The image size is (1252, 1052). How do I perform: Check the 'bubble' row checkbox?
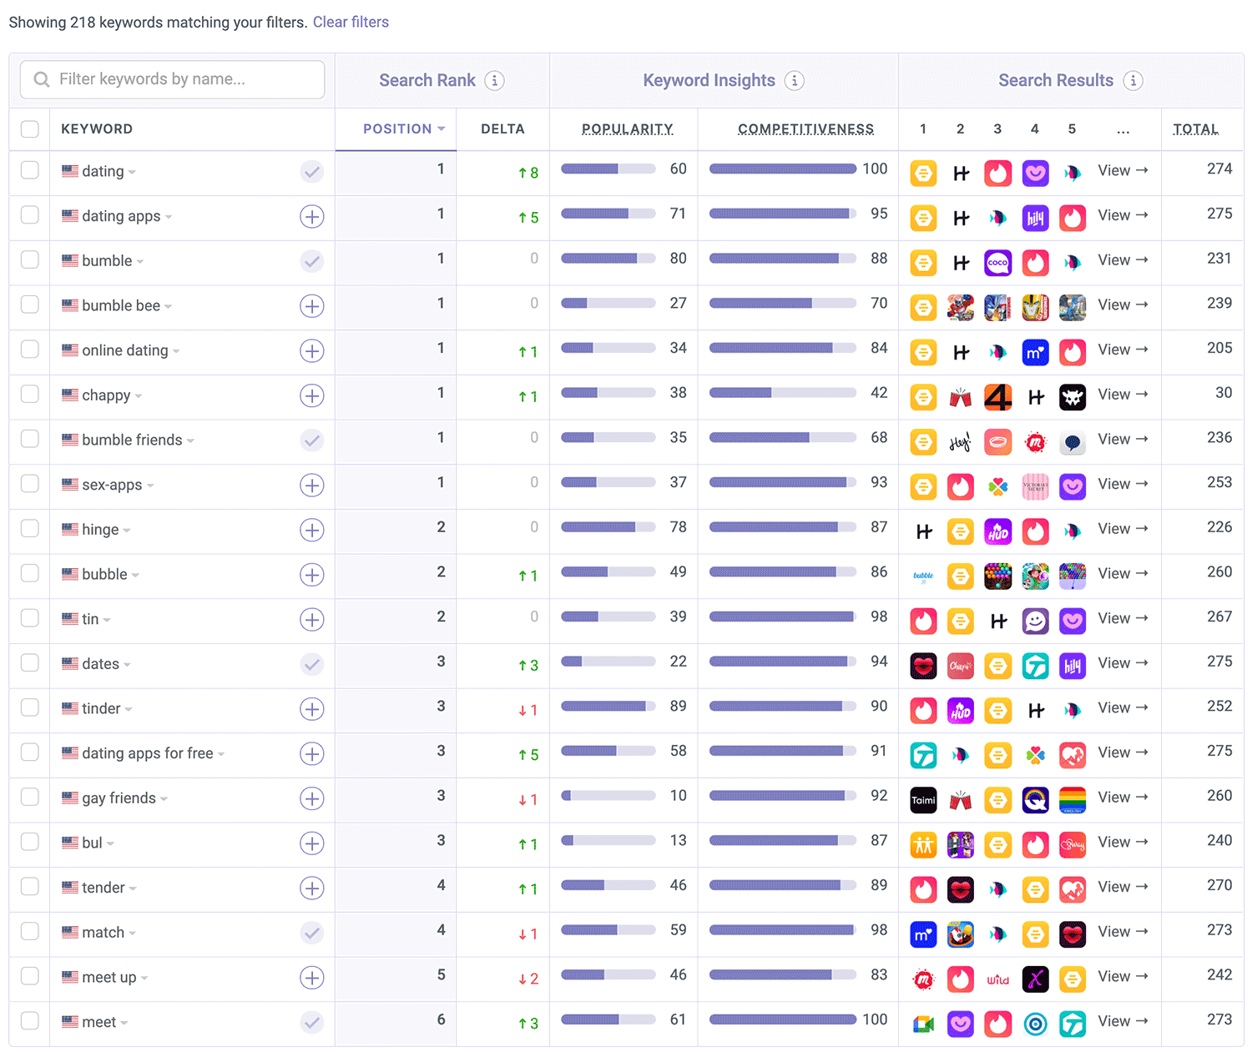coord(30,573)
